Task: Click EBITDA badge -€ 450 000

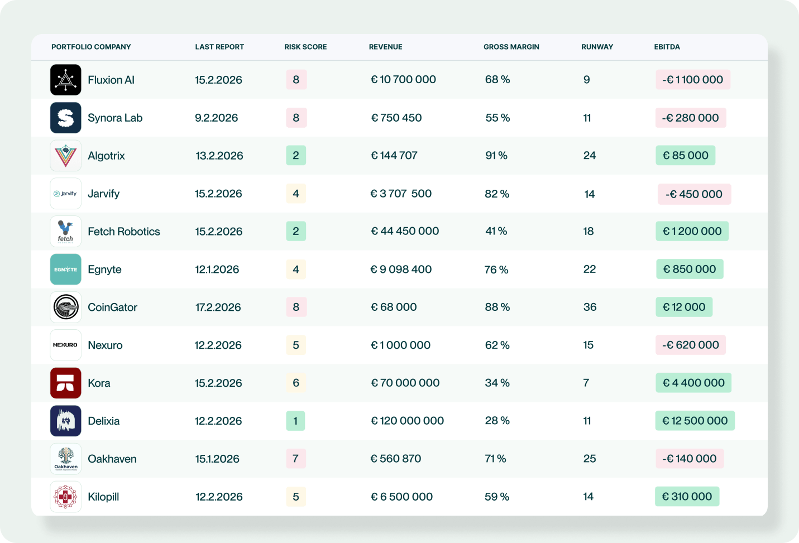Action: pos(694,194)
